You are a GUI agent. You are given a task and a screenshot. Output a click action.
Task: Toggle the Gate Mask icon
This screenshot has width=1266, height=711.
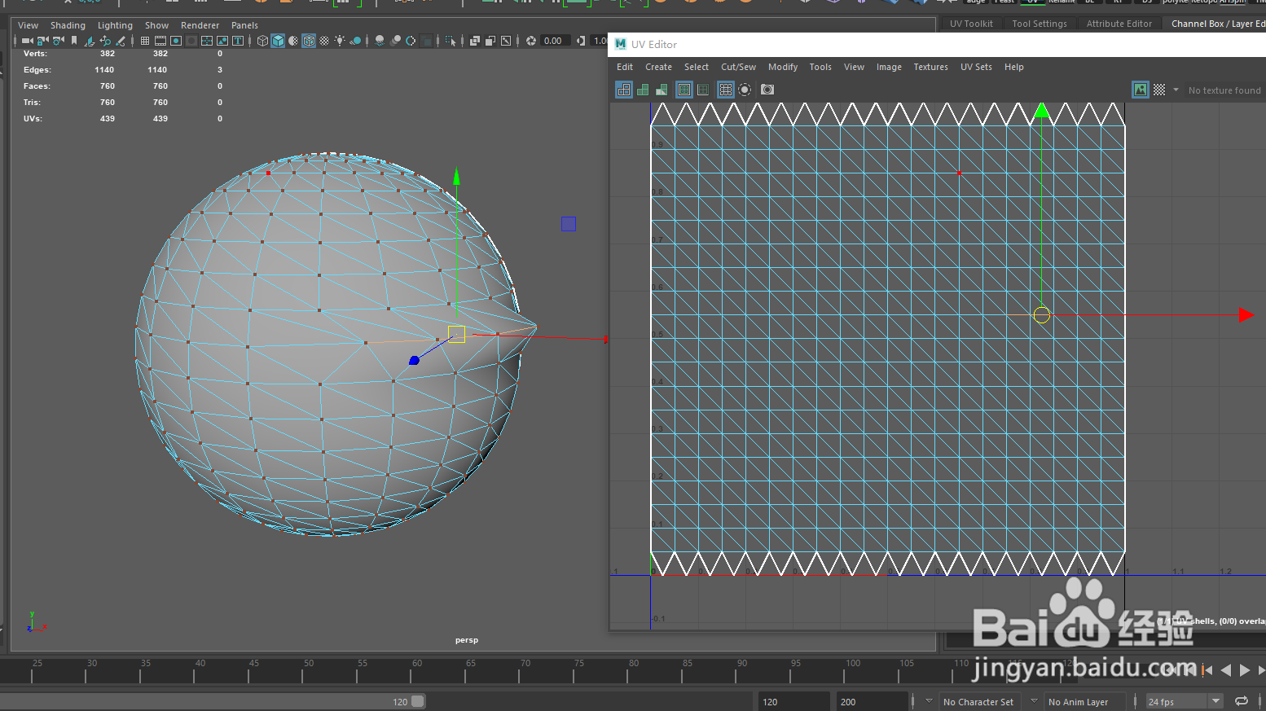click(x=191, y=41)
